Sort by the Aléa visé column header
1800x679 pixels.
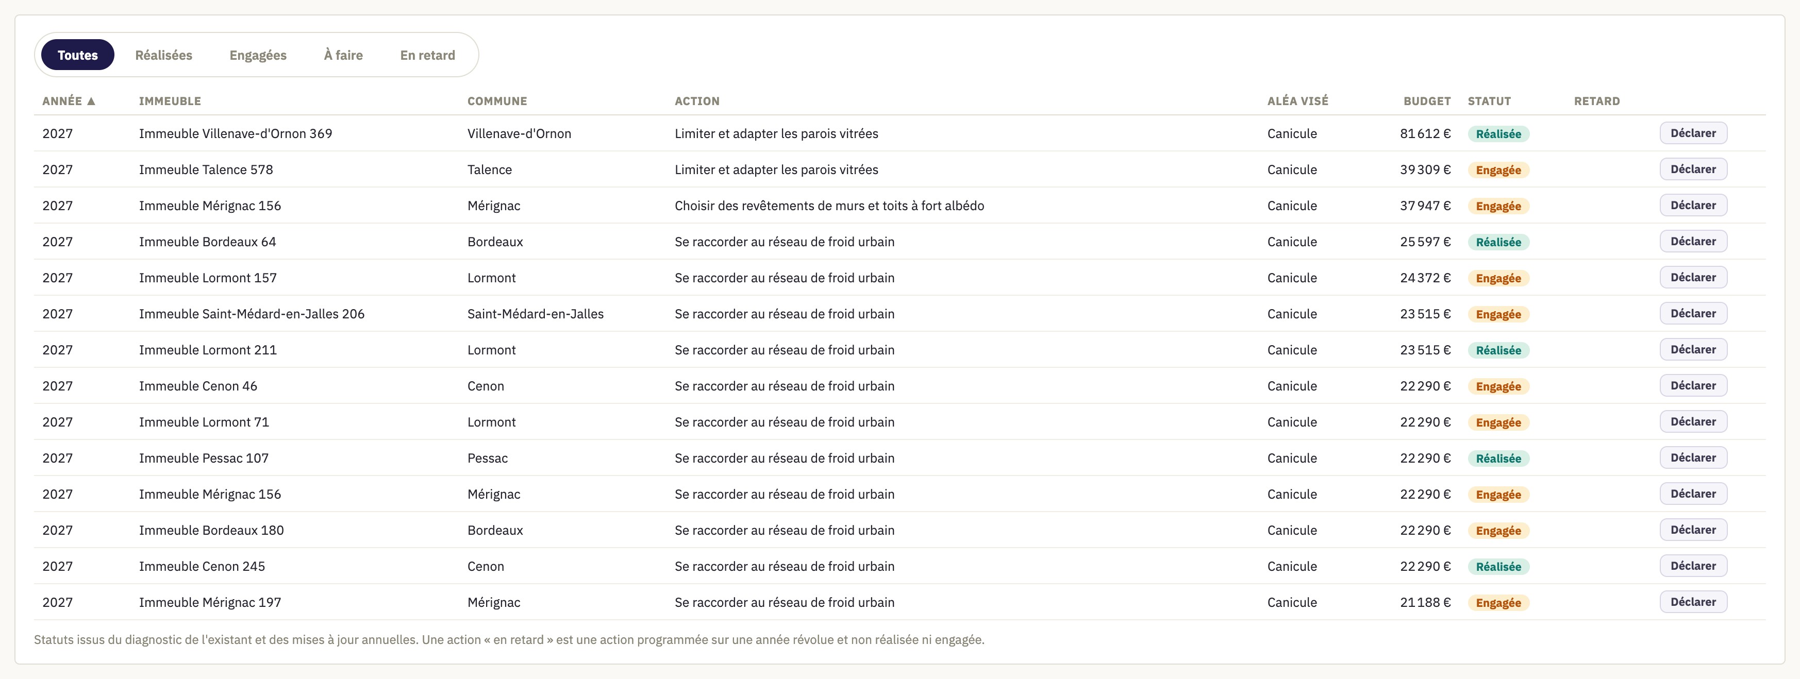click(x=1297, y=101)
